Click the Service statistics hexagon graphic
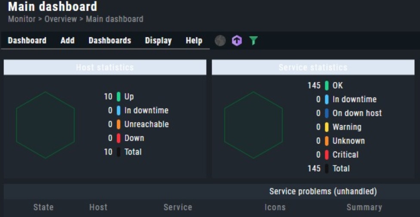This screenshot has width=420, height=217. coord(253,125)
